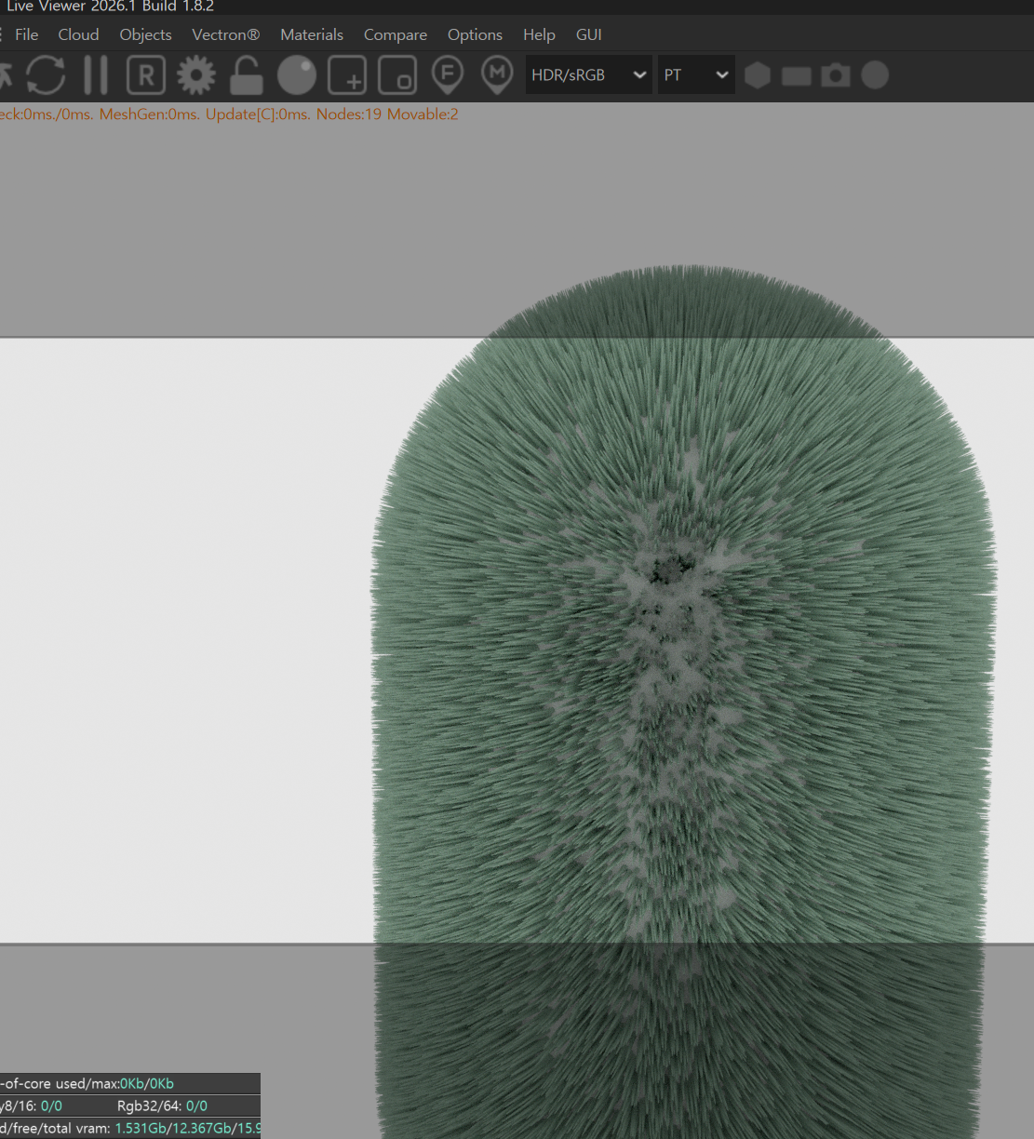
Task: Click the R render region icon
Action: click(x=146, y=75)
